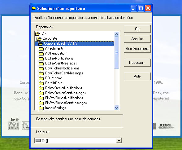Screen dimensions: 182x150
Task: Create a new folder with Nouveau...
Action: click(137, 63)
